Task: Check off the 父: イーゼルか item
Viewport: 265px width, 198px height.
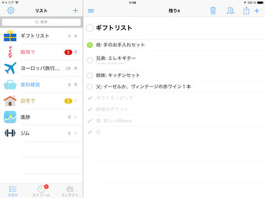Action: (x=89, y=87)
